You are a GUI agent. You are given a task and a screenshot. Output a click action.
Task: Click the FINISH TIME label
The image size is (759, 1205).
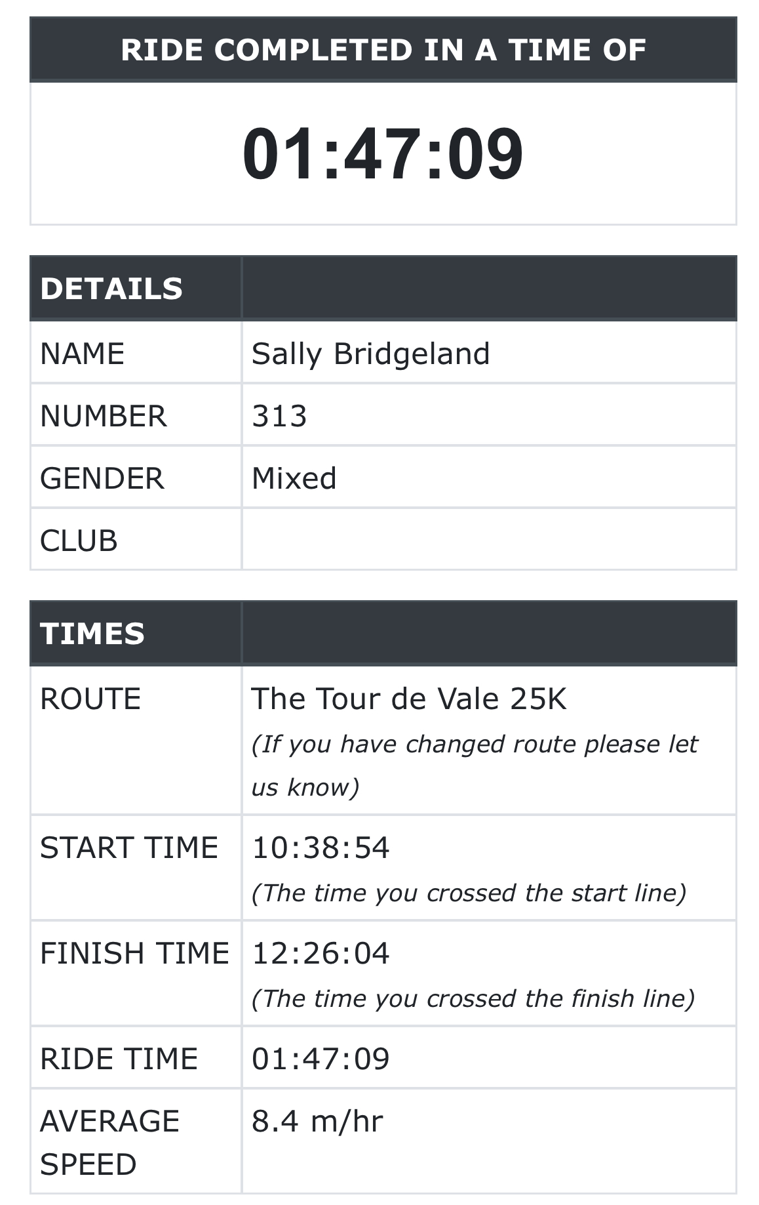pyautogui.click(x=134, y=953)
